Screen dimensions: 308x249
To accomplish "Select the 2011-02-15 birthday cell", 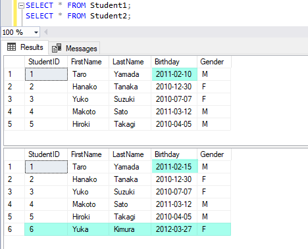I will click(x=174, y=167).
